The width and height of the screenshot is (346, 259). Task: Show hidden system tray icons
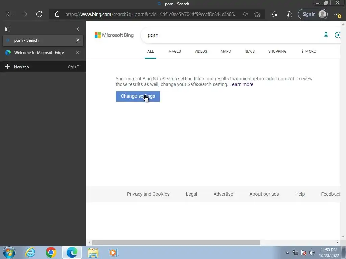tap(287, 253)
